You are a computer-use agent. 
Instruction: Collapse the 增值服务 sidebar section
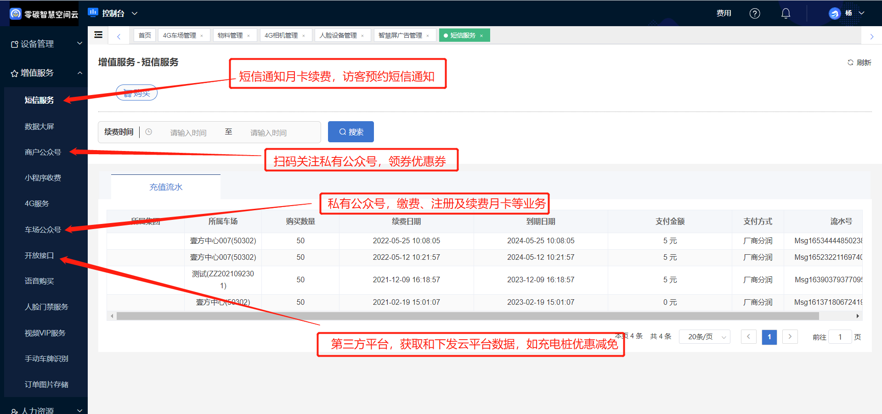click(44, 73)
